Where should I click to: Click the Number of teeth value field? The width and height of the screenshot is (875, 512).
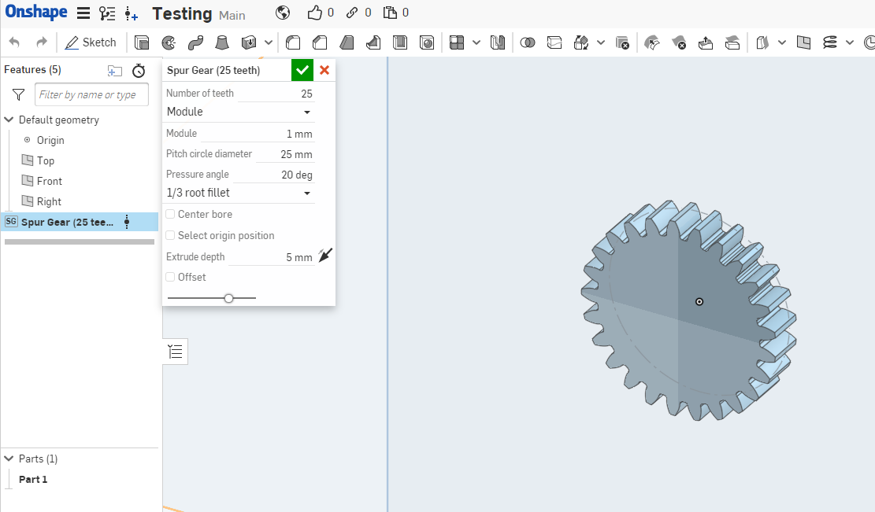pos(276,94)
